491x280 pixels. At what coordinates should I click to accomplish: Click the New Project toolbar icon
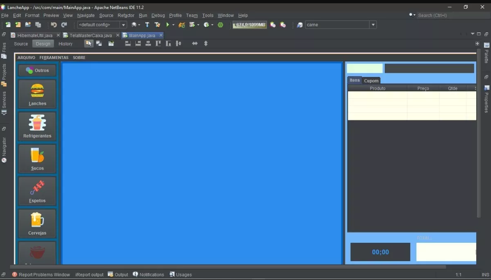tap(18, 25)
